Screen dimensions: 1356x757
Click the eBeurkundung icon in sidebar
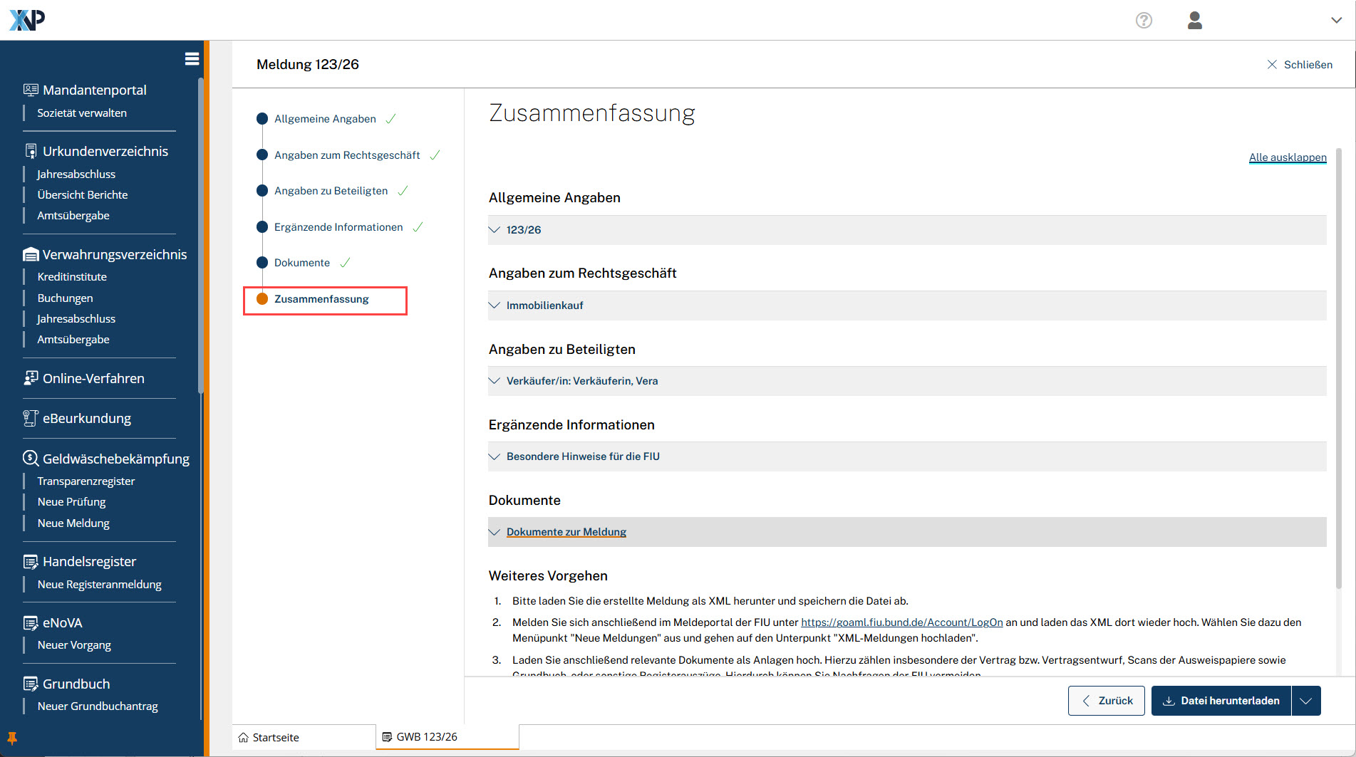point(31,419)
